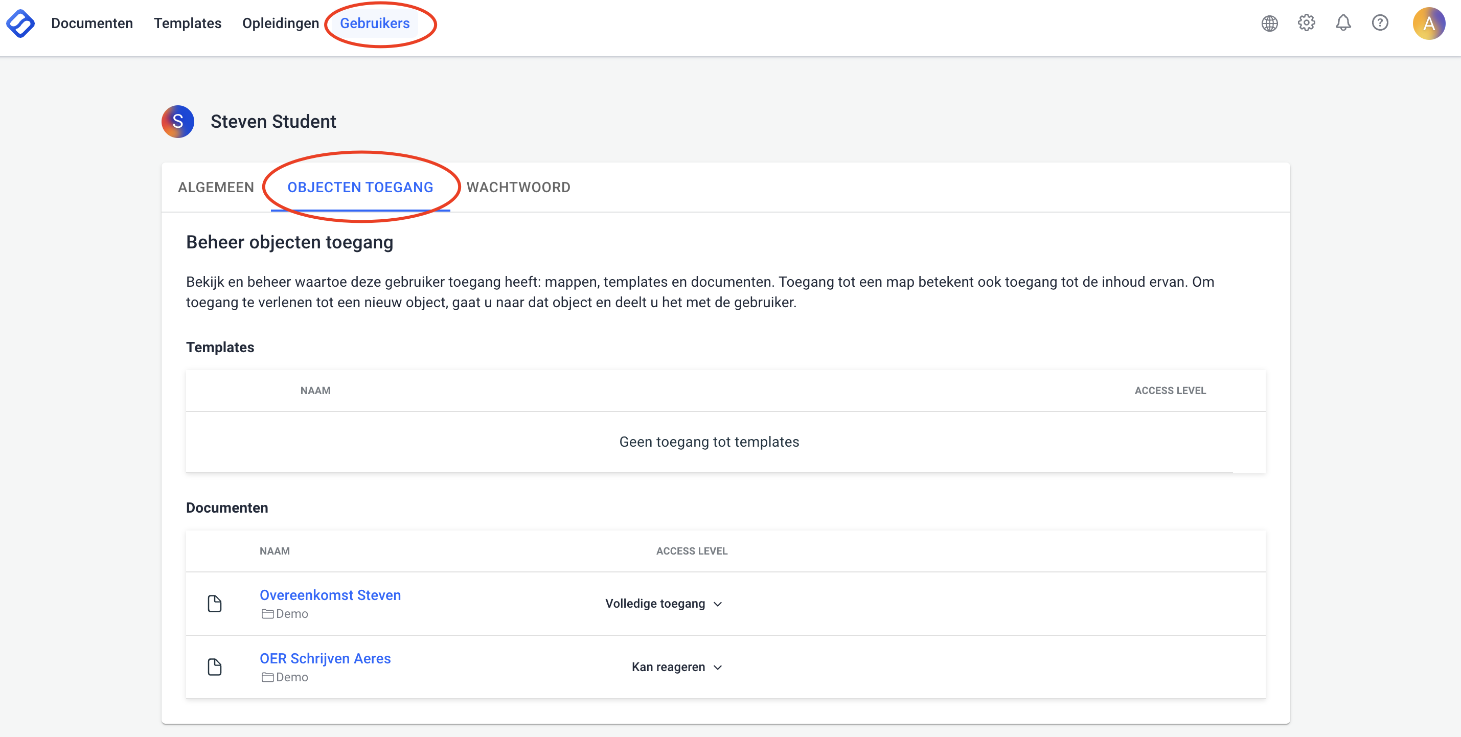Select the Objecten toegang tab
Image resolution: width=1461 pixels, height=737 pixels.
tap(360, 187)
